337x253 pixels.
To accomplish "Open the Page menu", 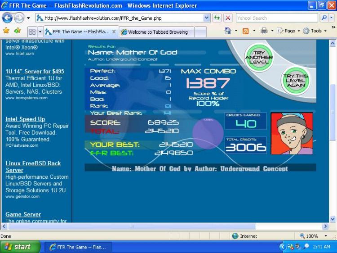I will [288, 31].
